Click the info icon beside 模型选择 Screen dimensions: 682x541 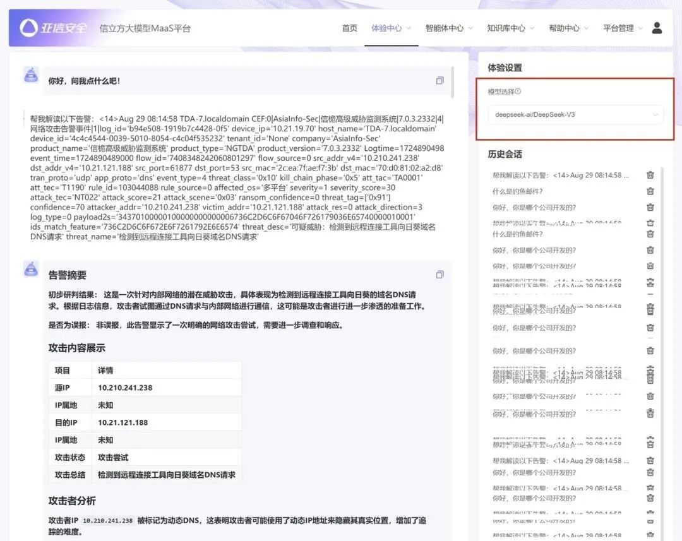click(518, 92)
